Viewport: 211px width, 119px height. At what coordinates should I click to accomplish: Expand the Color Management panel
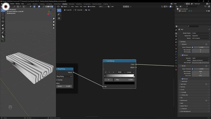(185, 111)
